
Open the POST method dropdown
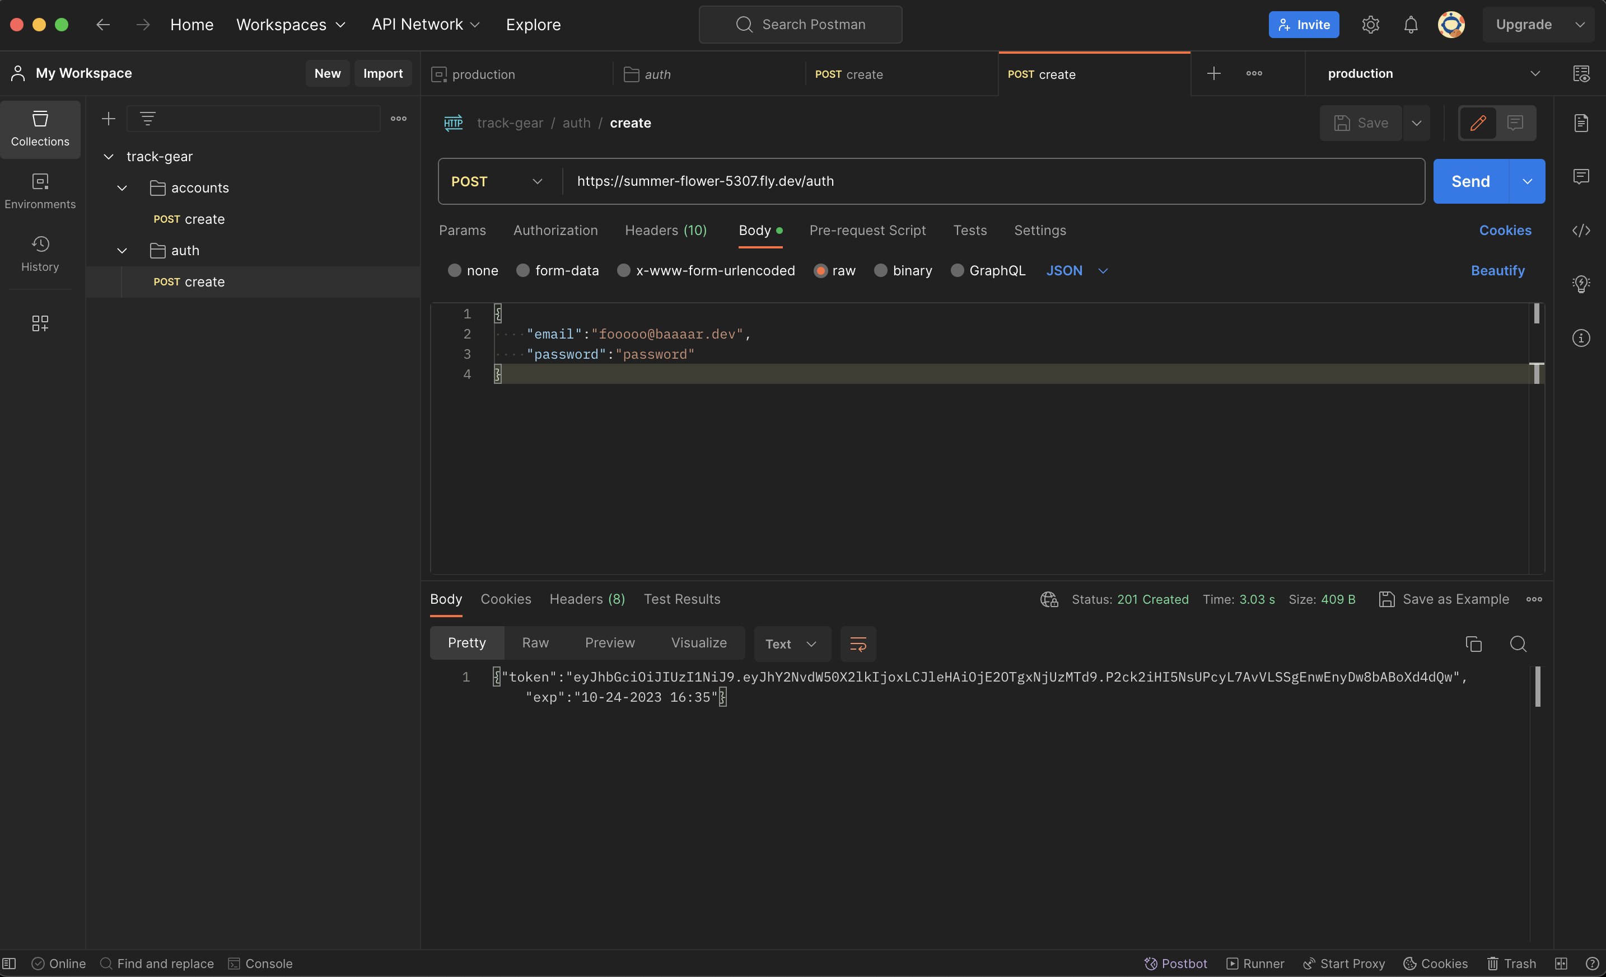[x=497, y=181]
